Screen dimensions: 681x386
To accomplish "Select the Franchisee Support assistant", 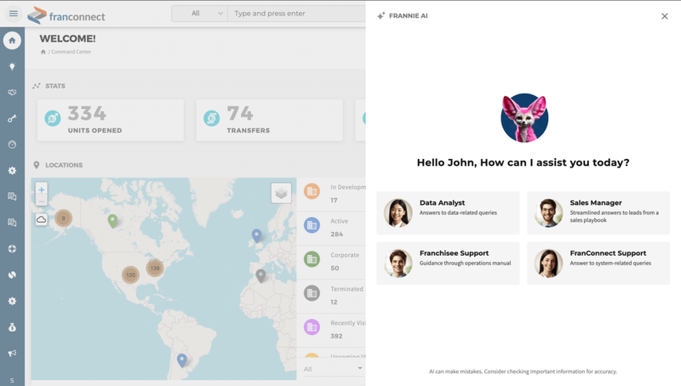I will click(448, 263).
